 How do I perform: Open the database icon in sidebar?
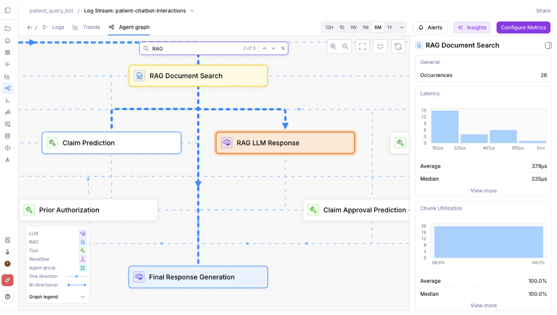(8, 136)
